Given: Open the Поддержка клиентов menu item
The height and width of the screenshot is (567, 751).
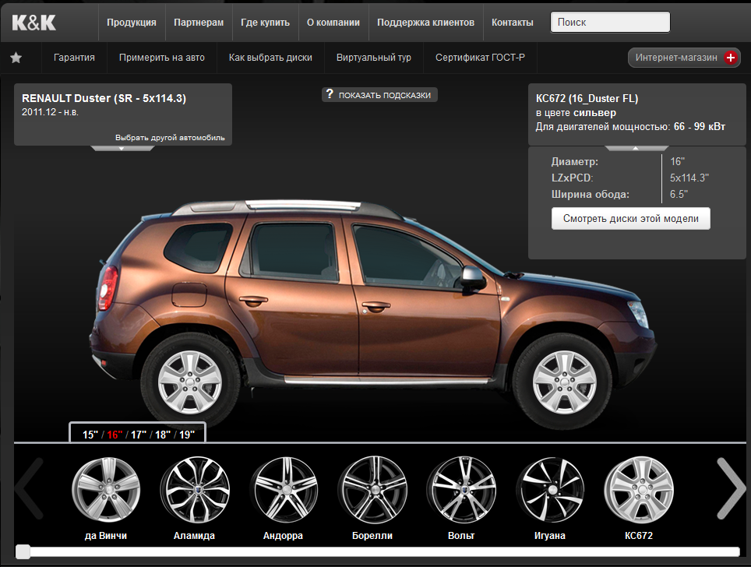Looking at the screenshot, I should pyautogui.click(x=425, y=23).
